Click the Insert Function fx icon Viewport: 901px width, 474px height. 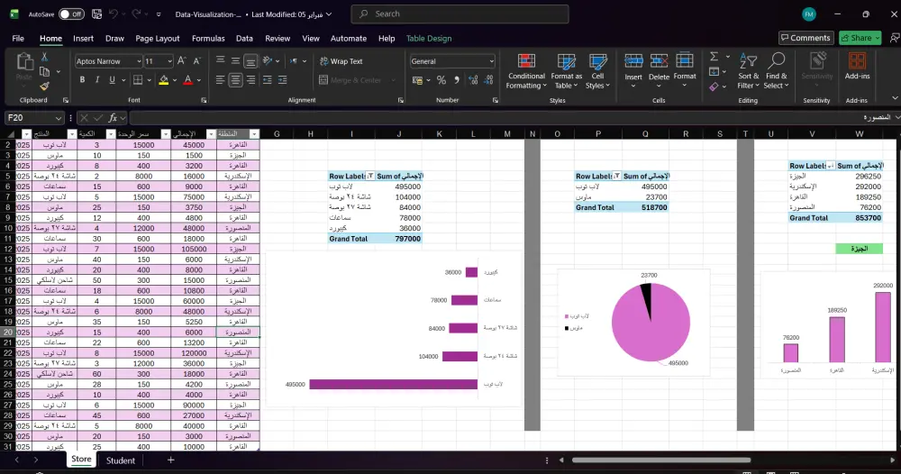click(114, 118)
